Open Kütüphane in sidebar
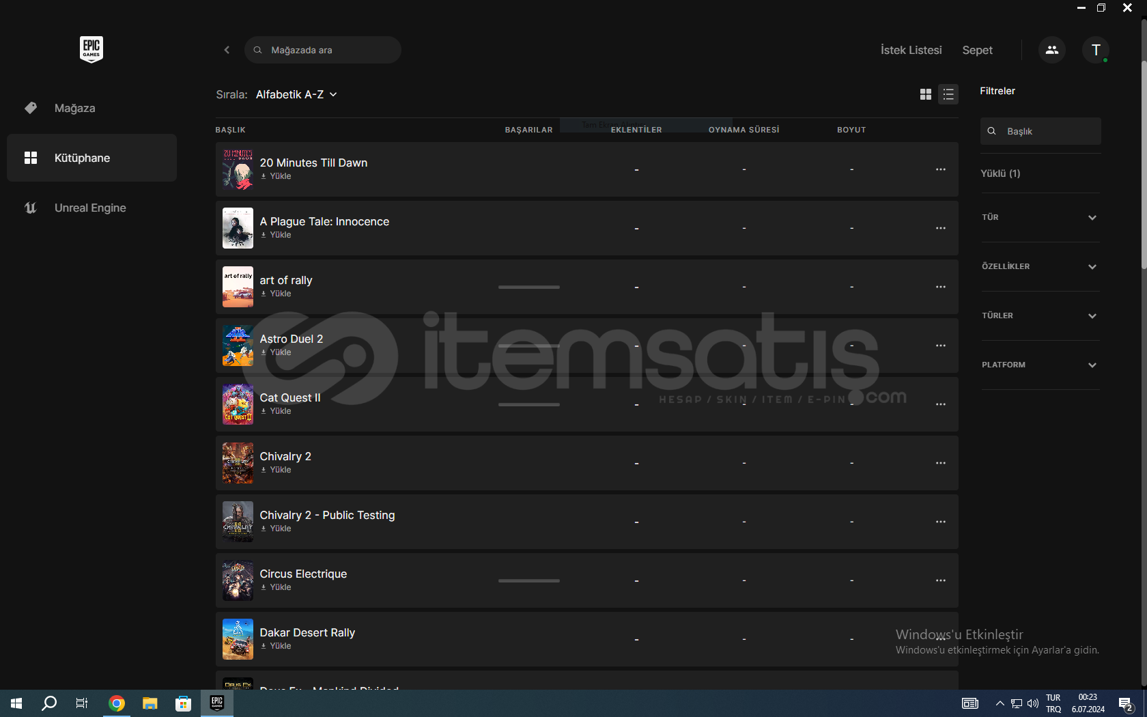Screen dimensions: 1147x717 point(91,158)
